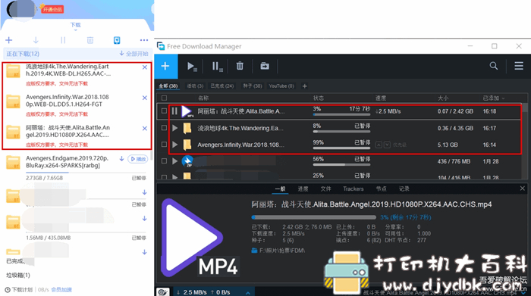
Task: Check the Wandering Earth row checkbox
Action: coord(165,128)
